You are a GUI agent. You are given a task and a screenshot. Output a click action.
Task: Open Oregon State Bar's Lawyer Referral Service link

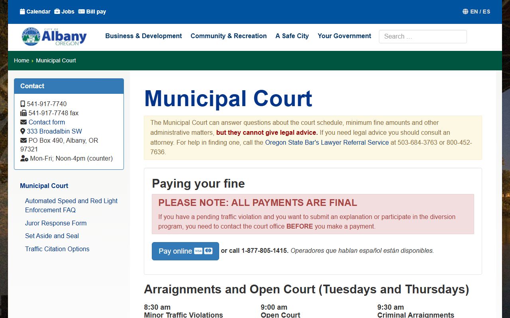pos(327,142)
